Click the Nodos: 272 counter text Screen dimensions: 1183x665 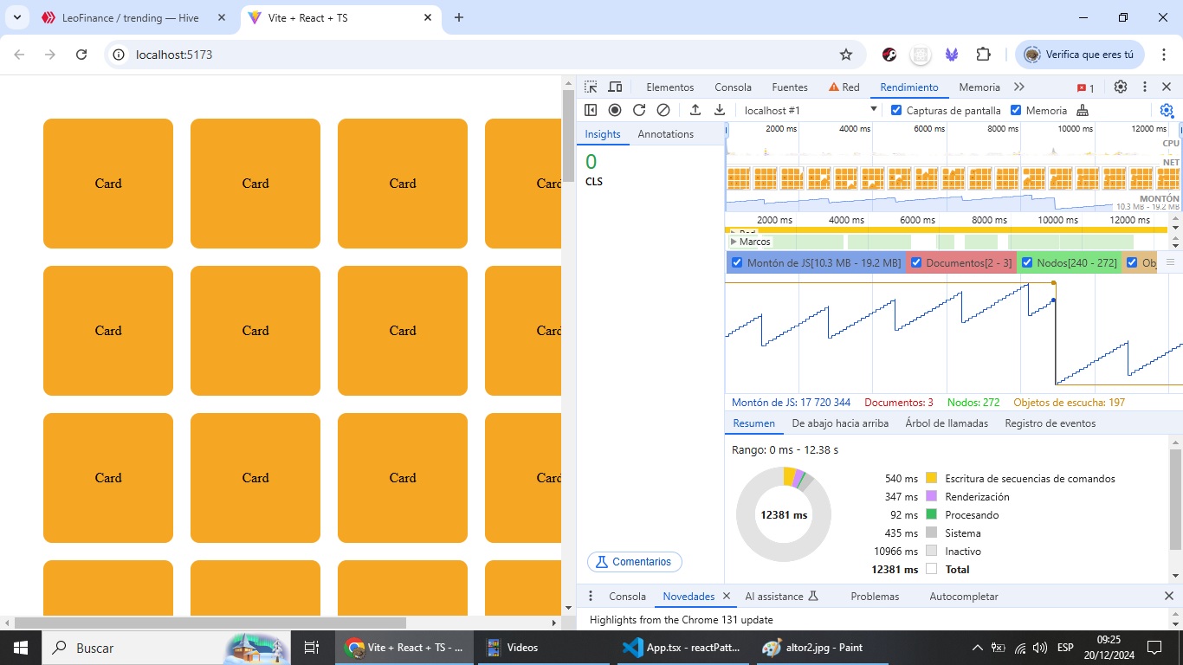tap(973, 402)
